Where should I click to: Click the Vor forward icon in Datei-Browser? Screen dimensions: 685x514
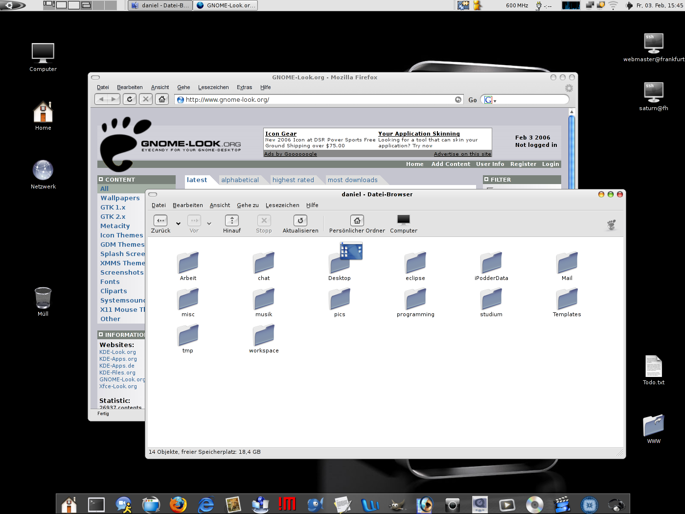coord(194,221)
